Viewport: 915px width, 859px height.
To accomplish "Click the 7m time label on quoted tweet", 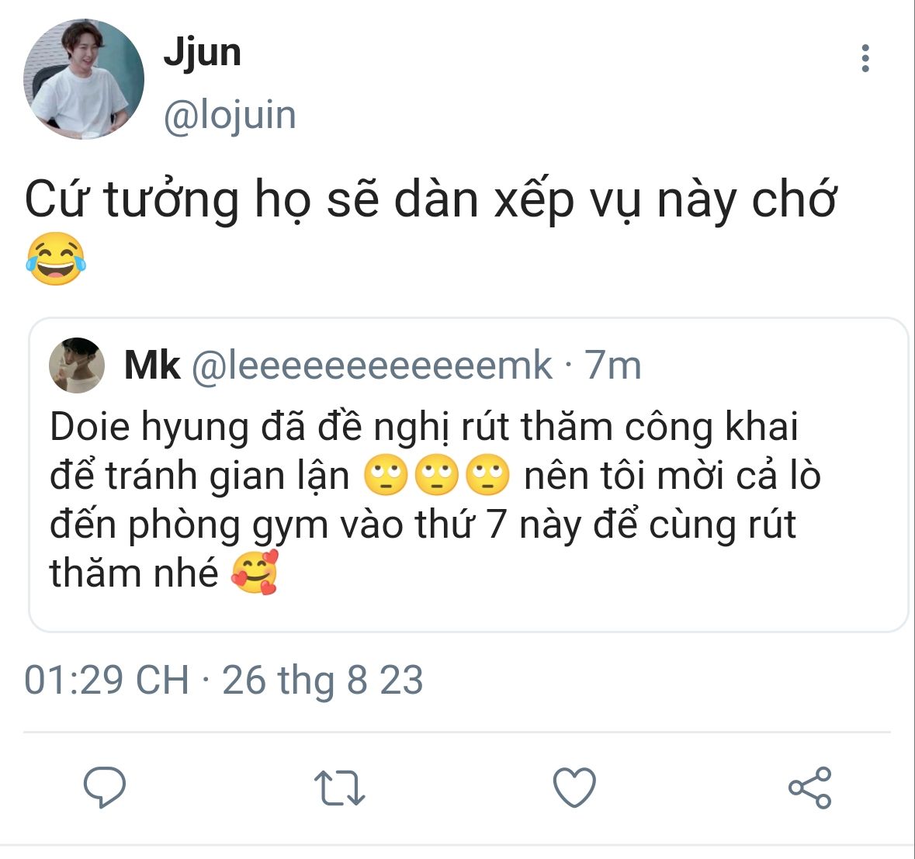I will tap(613, 366).
